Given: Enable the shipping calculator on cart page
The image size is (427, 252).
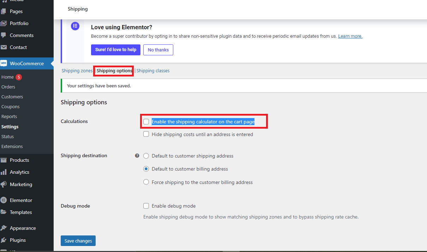Looking at the screenshot, I should click(146, 122).
